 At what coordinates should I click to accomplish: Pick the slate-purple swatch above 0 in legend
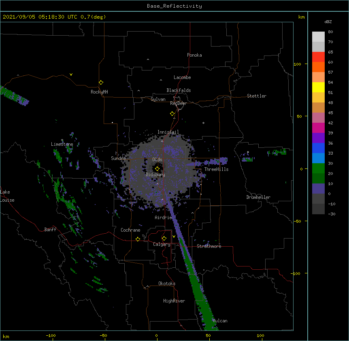tap(318, 189)
